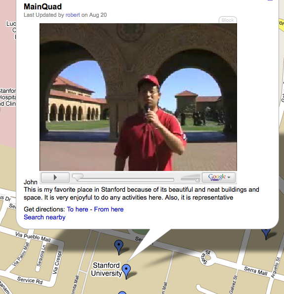Click the 'Last Updated by' caption text
This screenshot has height=294, width=284.
click(x=44, y=15)
